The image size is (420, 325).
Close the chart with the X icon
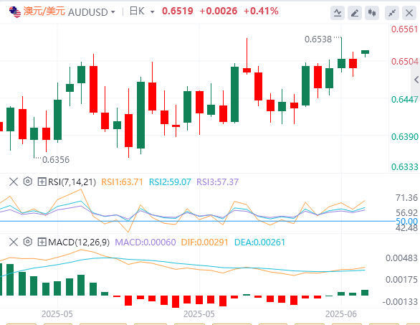coord(409,13)
